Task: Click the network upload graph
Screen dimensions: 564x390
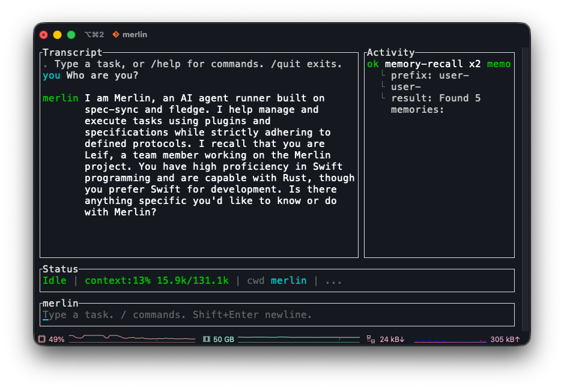Action: [x=450, y=340]
